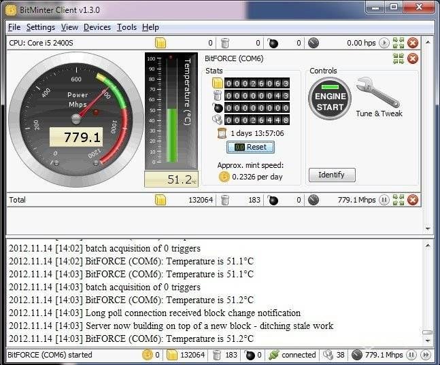Open the View menu
This screenshot has width=440, height=365.
point(69,27)
